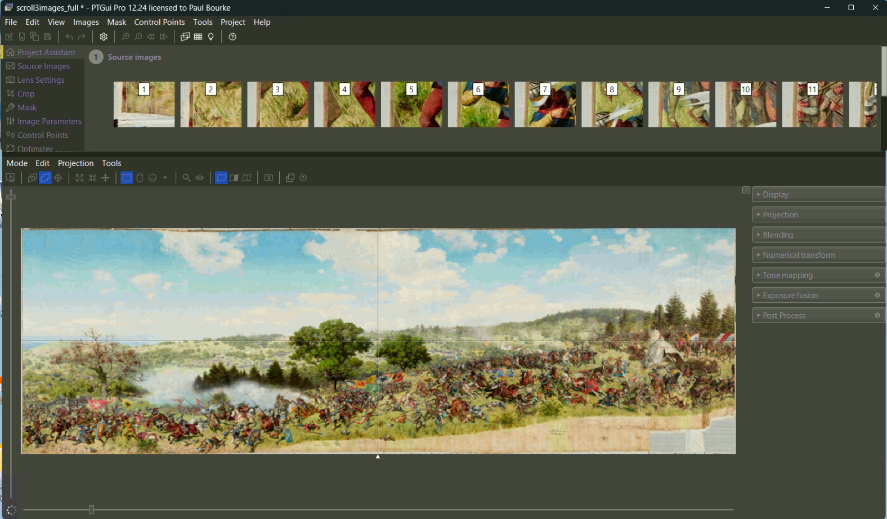Click the new project icon in main toolbar

[x=9, y=37]
